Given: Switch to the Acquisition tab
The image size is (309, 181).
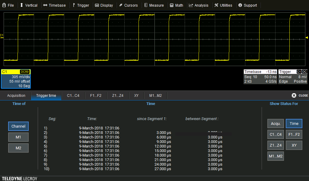Looking at the screenshot, I should pyautogui.click(x=16, y=96).
